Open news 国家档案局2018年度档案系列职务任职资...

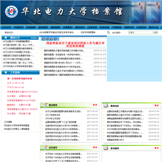pyautogui.click(x=63, y=58)
